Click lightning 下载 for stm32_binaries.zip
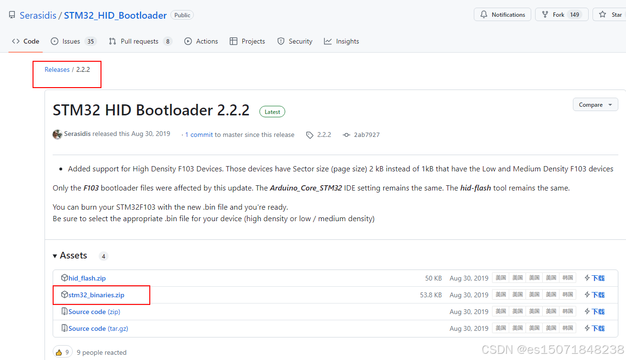Viewport: 626px width, 360px height. pos(594,295)
